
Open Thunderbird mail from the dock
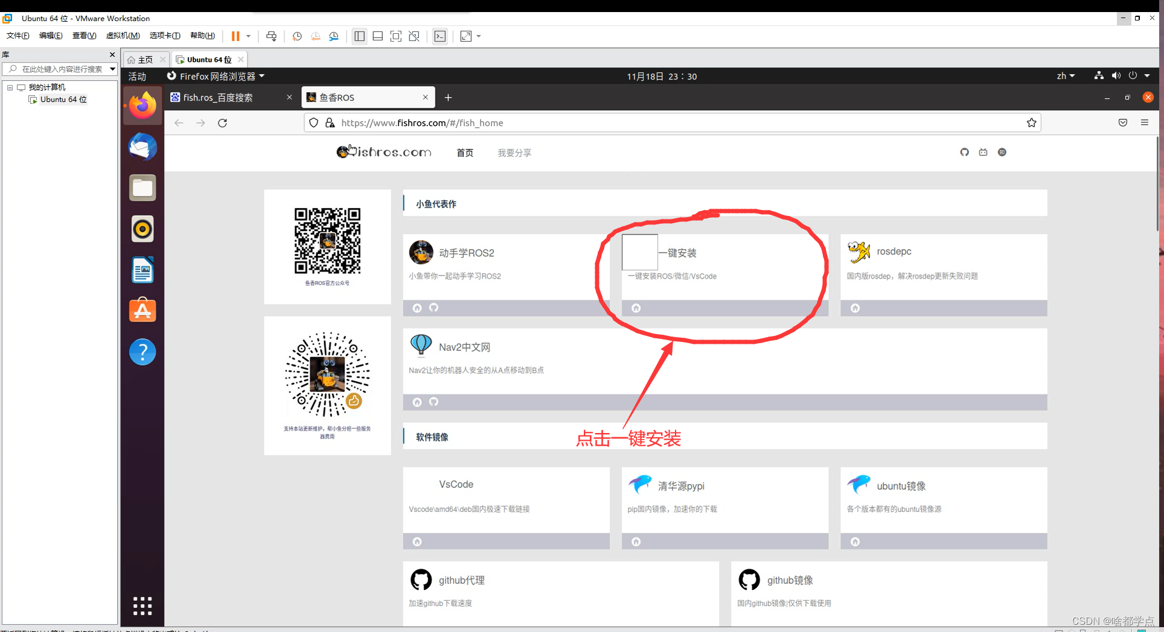(142, 147)
